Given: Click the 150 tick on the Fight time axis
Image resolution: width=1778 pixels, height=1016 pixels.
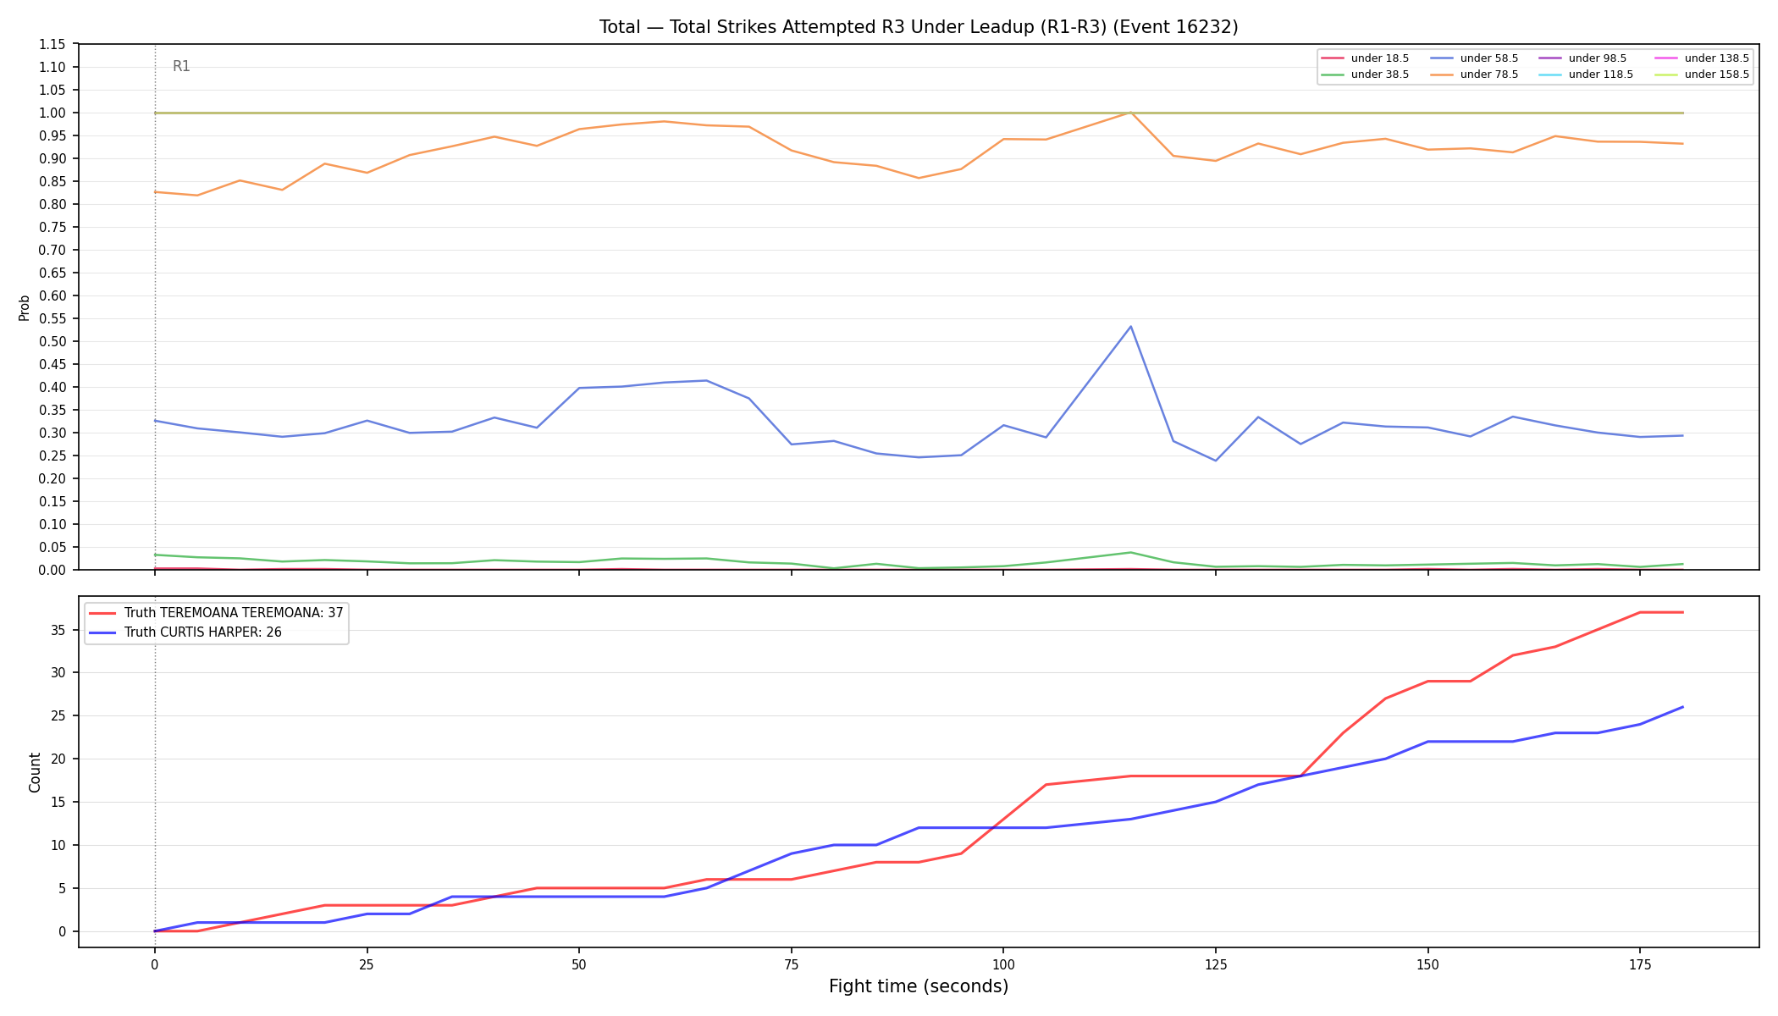Looking at the screenshot, I should point(1428,964).
